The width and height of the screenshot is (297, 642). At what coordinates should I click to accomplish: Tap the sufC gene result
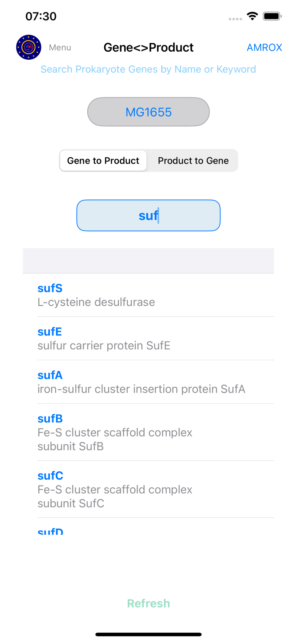(x=148, y=490)
